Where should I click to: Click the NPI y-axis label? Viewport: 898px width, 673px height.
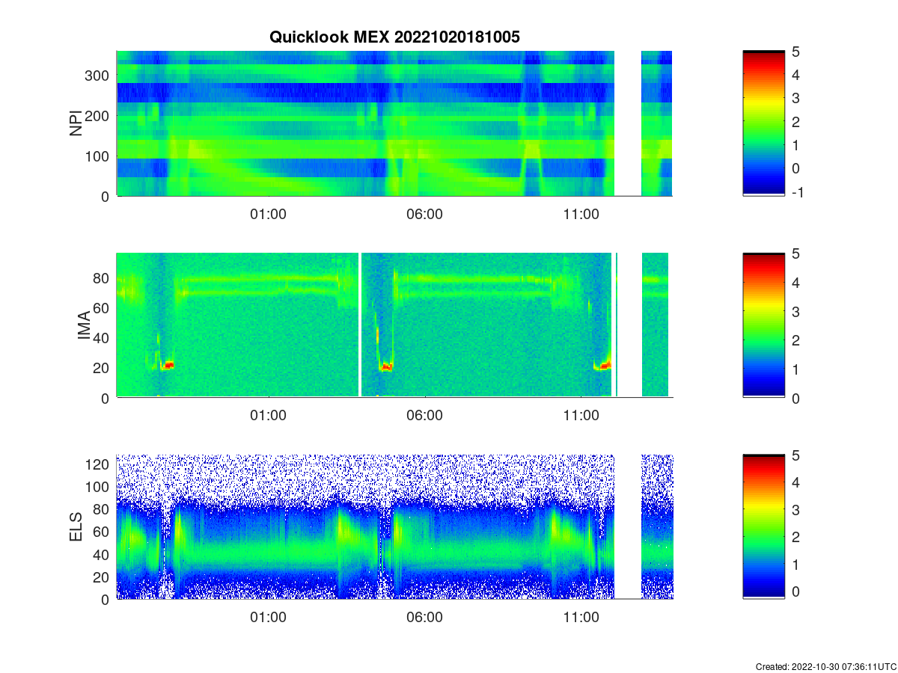pyautogui.click(x=76, y=123)
